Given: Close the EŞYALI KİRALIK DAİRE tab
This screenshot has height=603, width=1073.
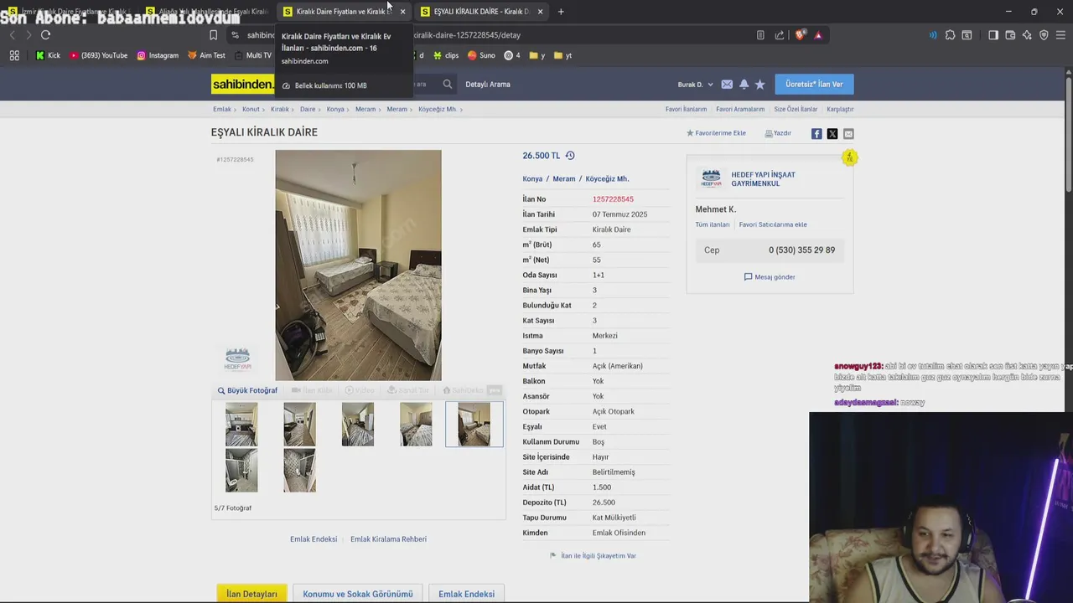Looking at the screenshot, I should [x=540, y=12].
